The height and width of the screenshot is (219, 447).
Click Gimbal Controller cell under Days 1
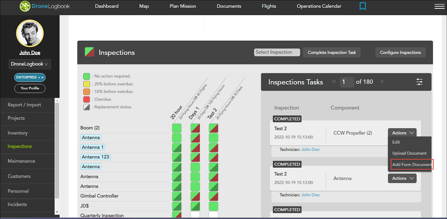tap(195, 196)
